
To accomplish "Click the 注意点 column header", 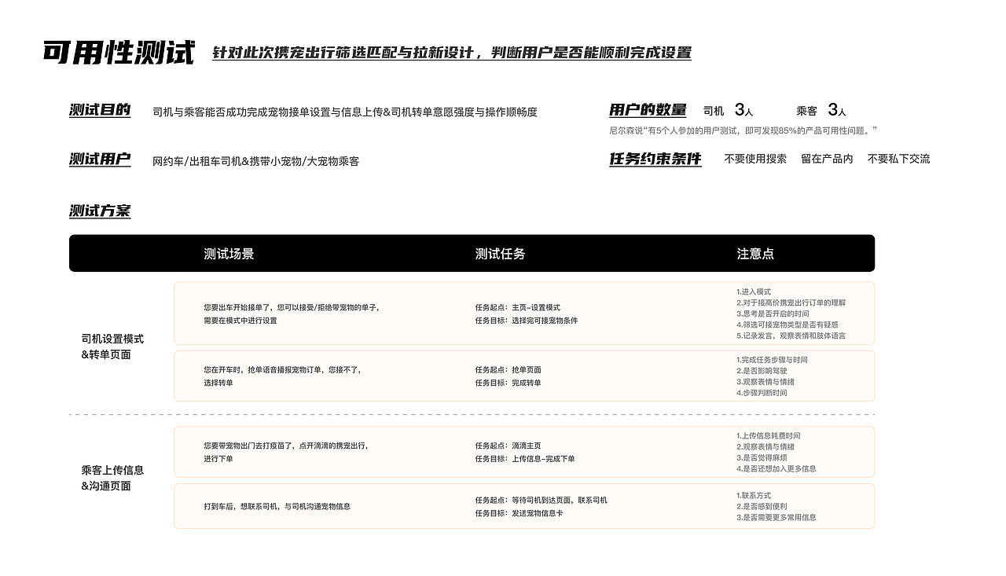I will coord(755,254).
